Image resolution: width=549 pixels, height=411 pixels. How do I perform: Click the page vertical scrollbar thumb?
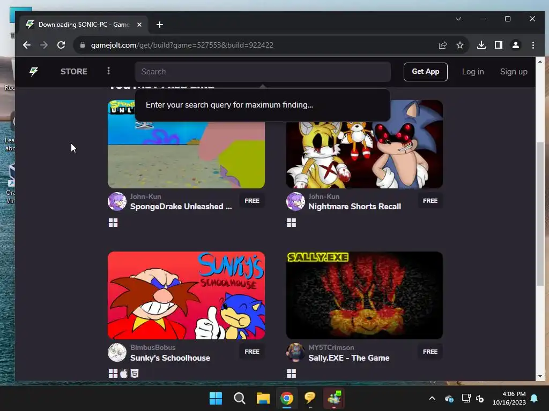click(x=540, y=214)
